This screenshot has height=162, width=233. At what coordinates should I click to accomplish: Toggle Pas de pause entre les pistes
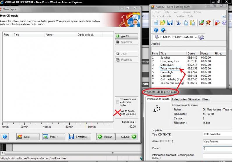tap(117, 112)
